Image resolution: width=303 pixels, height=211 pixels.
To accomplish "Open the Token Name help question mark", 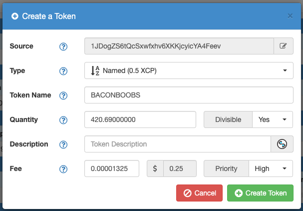I will (63, 95).
